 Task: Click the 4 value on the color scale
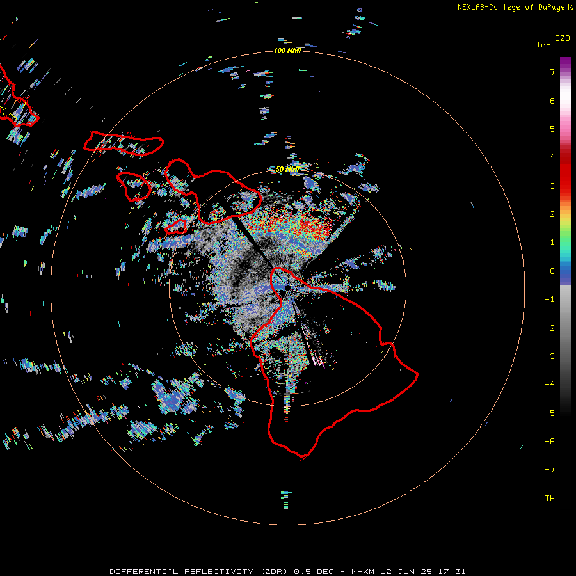pos(552,157)
